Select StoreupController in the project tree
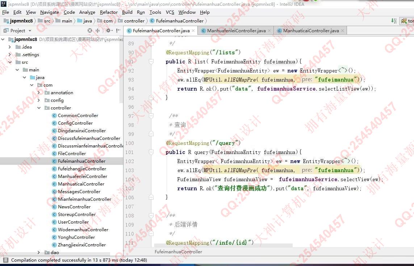The width and height of the screenshot is (414, 266). (77, 215)
